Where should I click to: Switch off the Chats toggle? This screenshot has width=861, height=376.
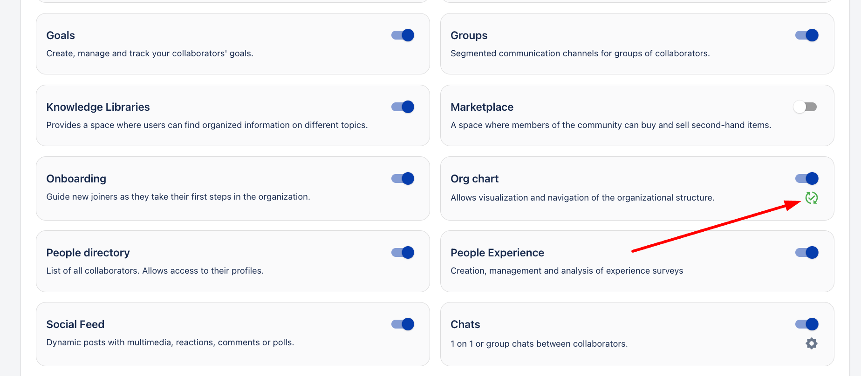coord(807,324)
